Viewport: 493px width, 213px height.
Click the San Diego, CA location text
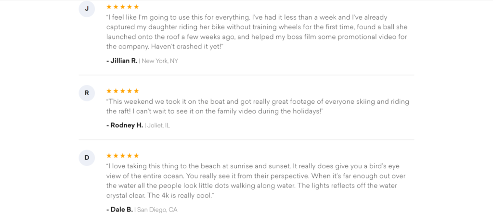coord(157,210)
